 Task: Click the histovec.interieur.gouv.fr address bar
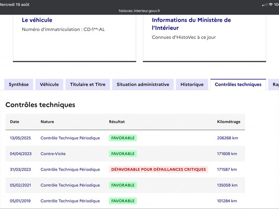(139, 11)
